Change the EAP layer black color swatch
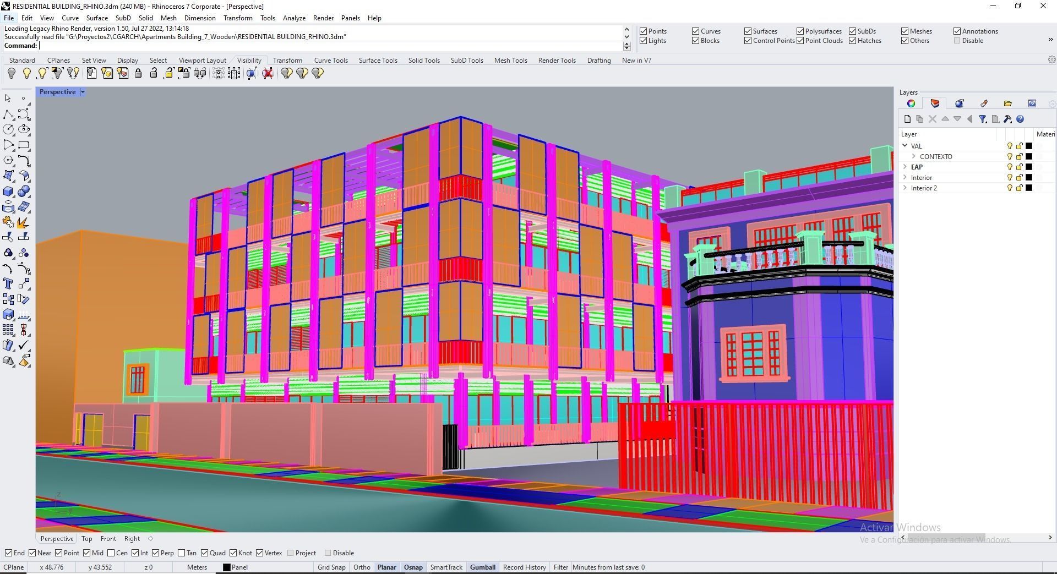This screenshot has width=1057, height=574. 1028,167
